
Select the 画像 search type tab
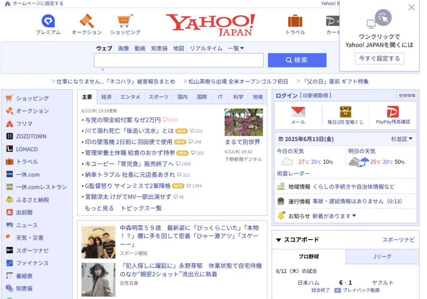[x=123, y=48]
